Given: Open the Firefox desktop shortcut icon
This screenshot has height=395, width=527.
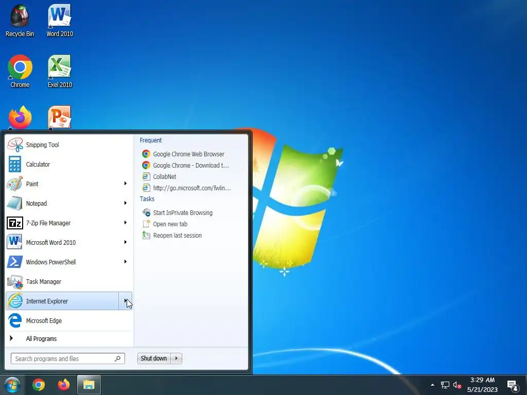Looking at the screenshot, I should (x=20, y=118).
